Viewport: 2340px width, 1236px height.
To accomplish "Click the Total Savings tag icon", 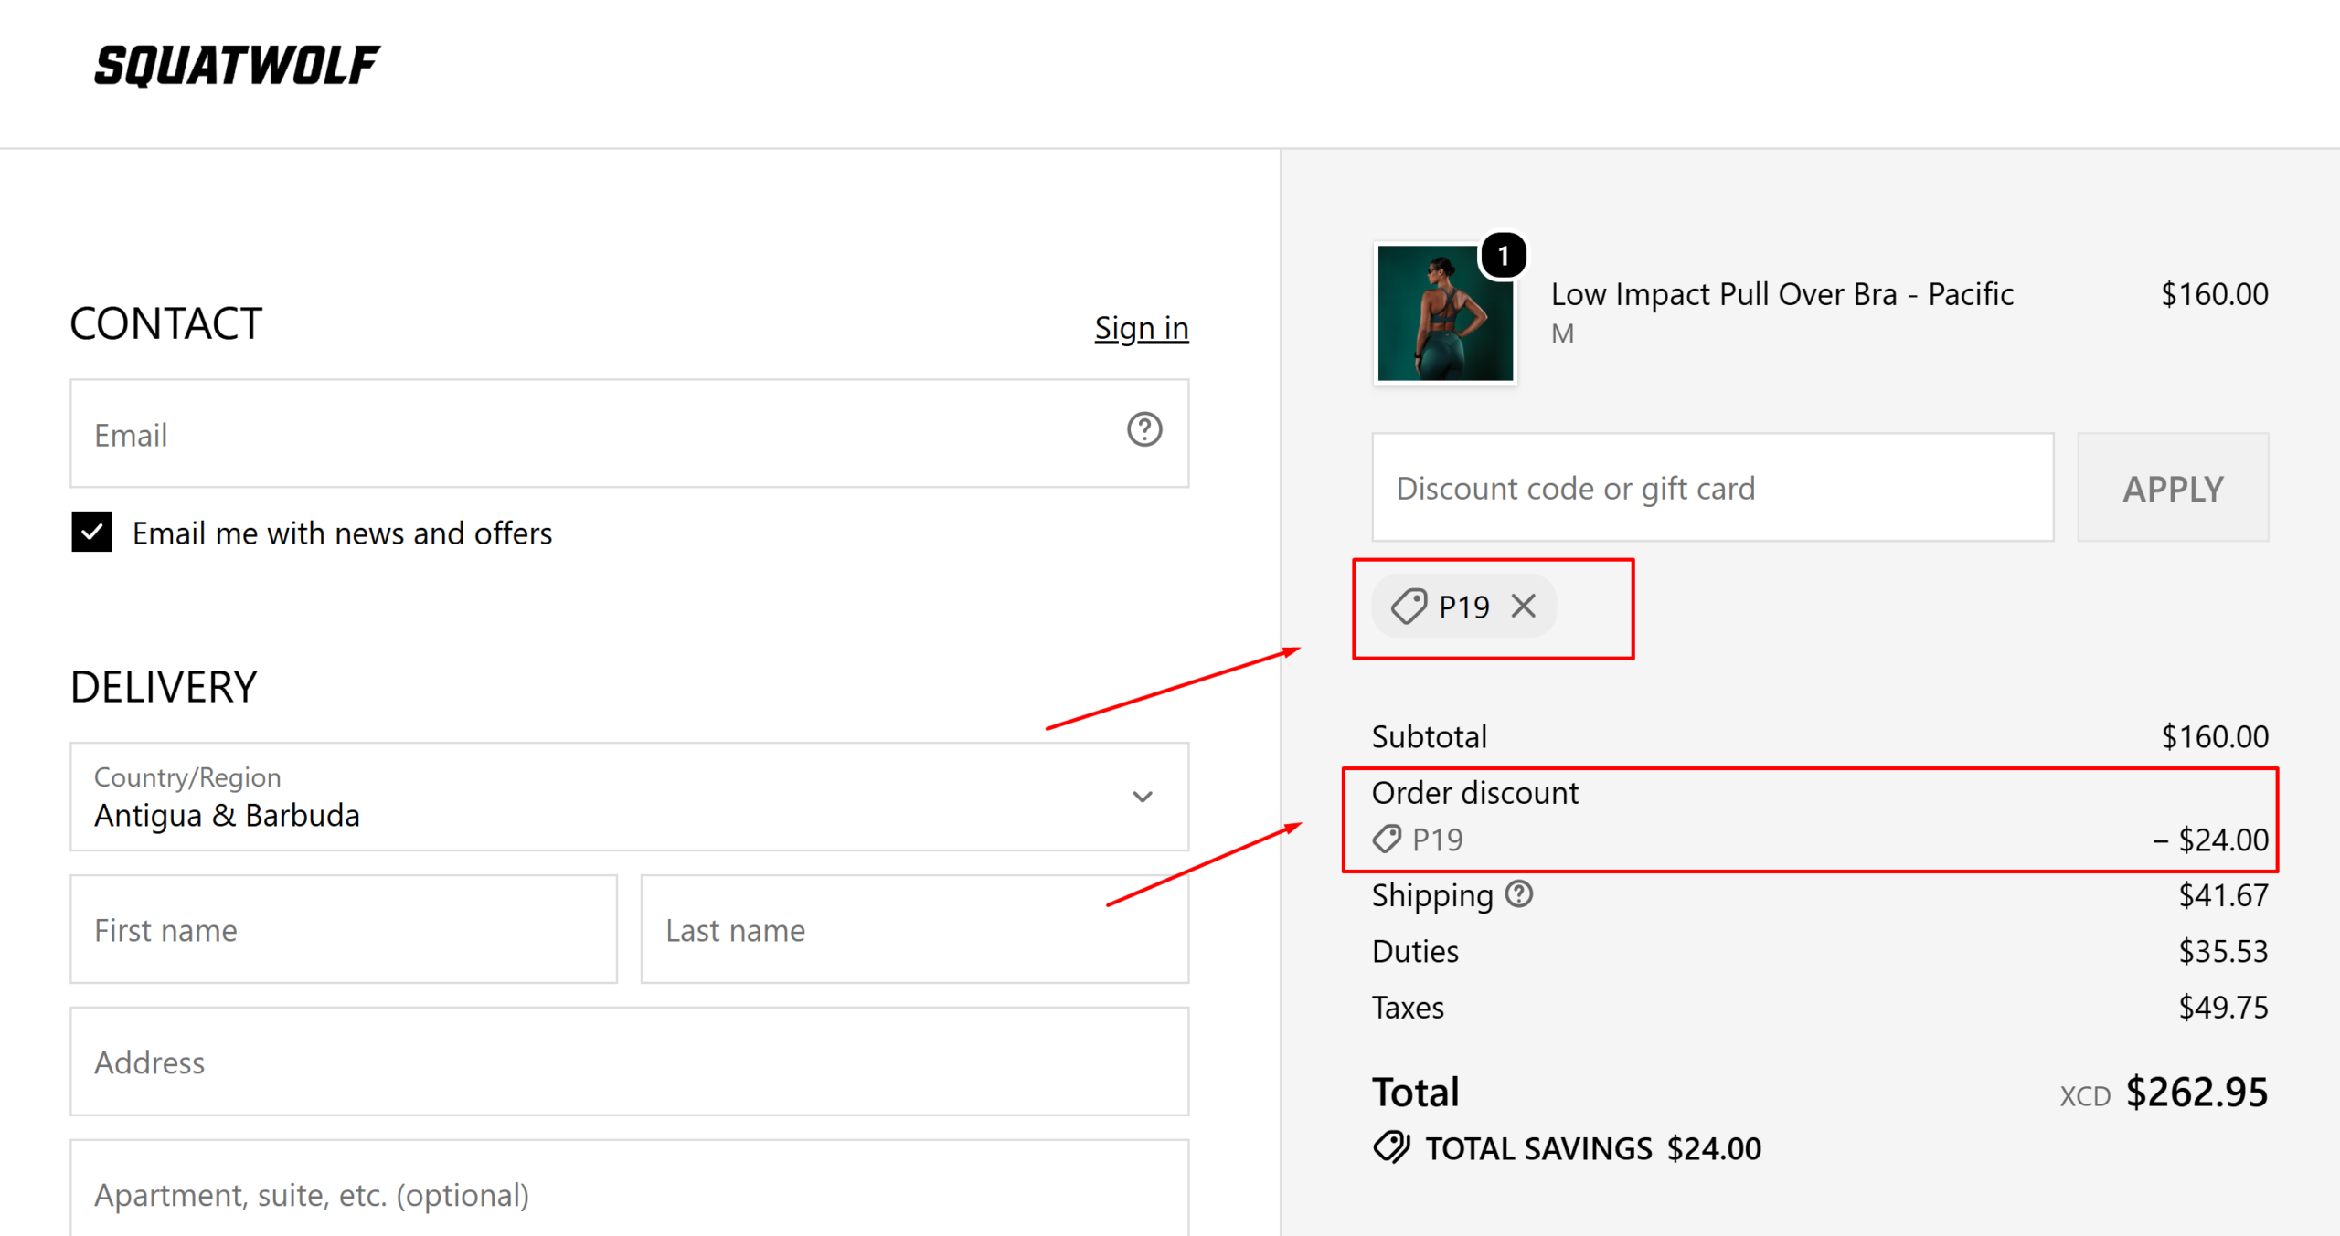I will point(1391,1147).
